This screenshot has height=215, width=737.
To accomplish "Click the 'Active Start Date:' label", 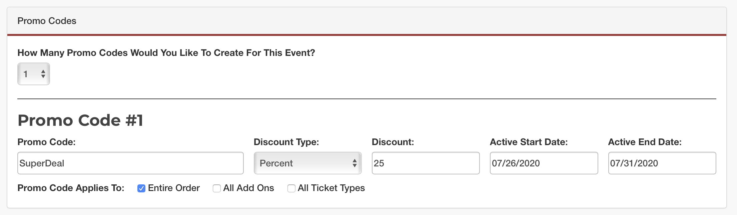I will (x=529, y=142).
